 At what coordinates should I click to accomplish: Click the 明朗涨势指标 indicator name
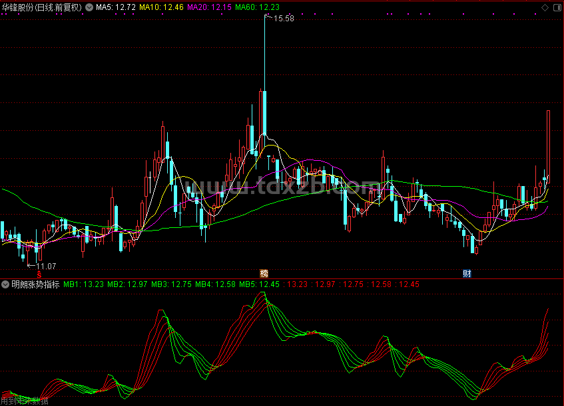point(35,284)
